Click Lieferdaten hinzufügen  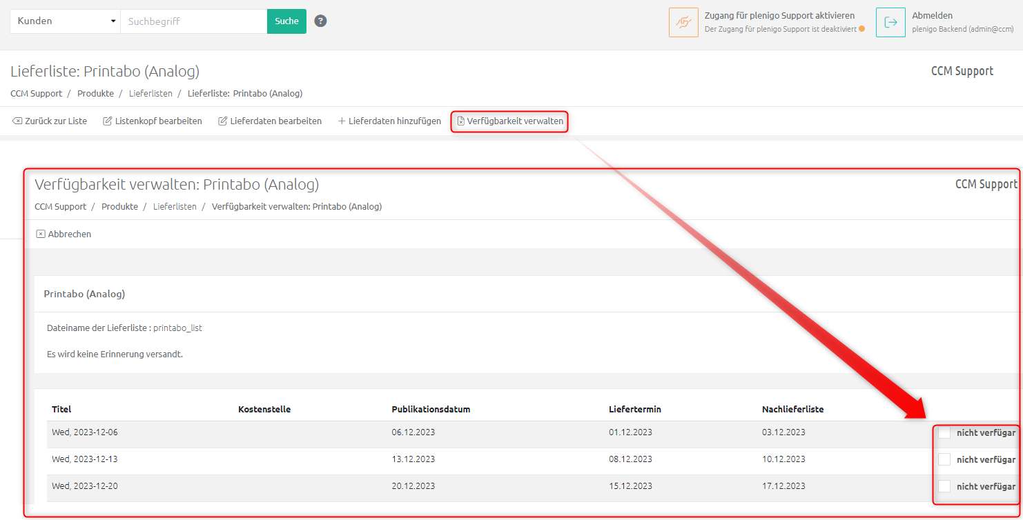(x=389, y=121)
